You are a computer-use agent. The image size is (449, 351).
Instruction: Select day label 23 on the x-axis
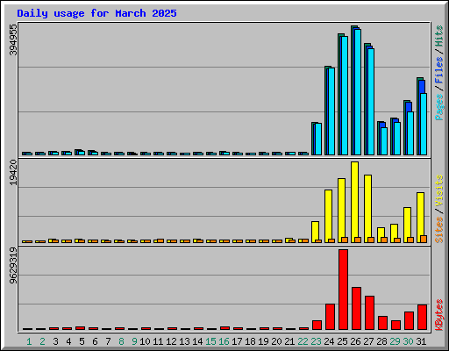click(316, 341)
